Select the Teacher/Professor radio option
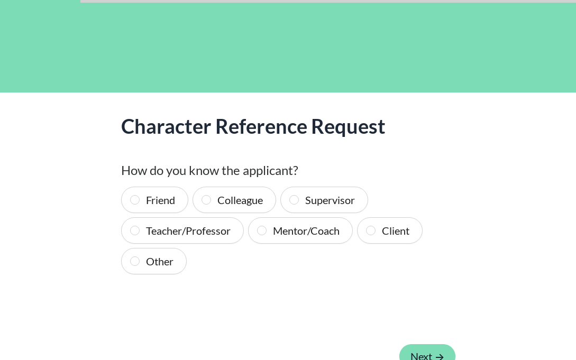The height and width of the screenshot is (360, 576). (135, 230)
